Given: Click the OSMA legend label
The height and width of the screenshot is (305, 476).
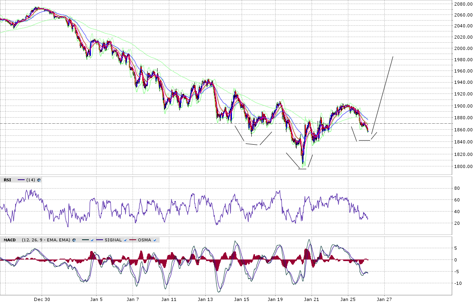Looking at the screenshot, I should pyautogui.click(x=145, y=240).
